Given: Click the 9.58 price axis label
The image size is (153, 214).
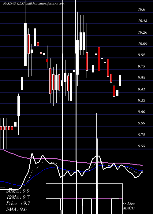Looking at the screenshot, I should click(x=141, y=78).
